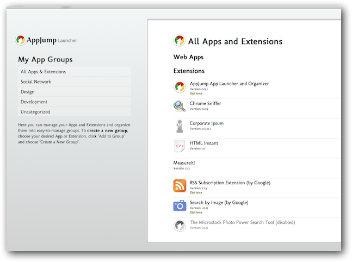Select the HTML Instant extension title
Screen dimensions: 352x262
coord(203,143)
